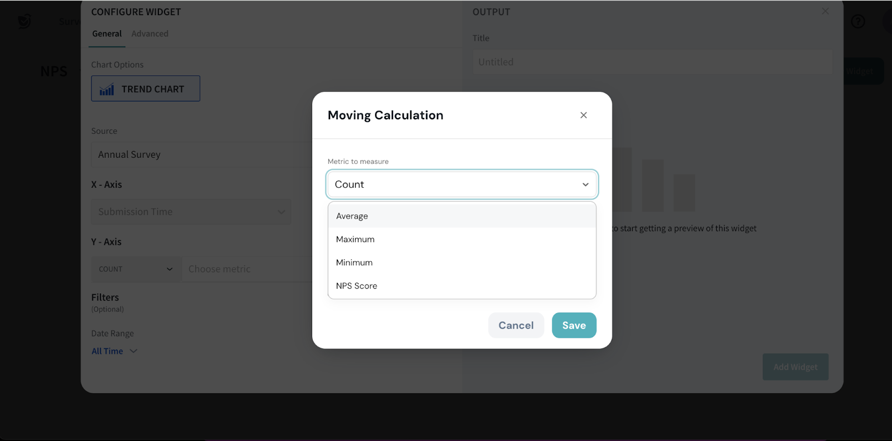892x441 pixels.
Task: Close the Configure Widget panel
Action: pyautogui.click(x=825, y=11)
